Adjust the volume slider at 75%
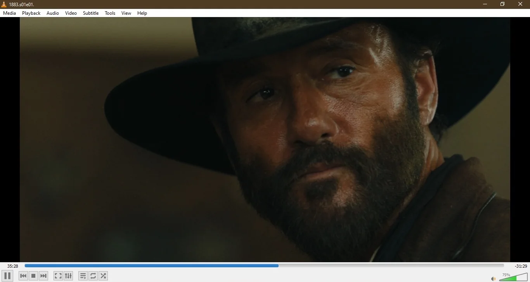Image resolution: width=530 pixels, height=282 pixels. 513,277
